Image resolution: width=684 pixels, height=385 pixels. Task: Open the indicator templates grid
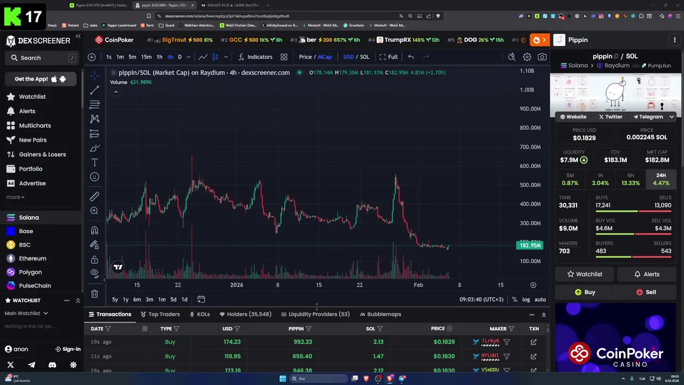[x=284, y=57]
